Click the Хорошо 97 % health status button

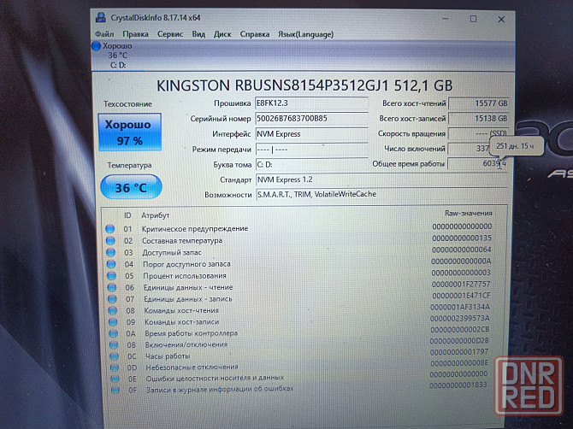[129, 132]
